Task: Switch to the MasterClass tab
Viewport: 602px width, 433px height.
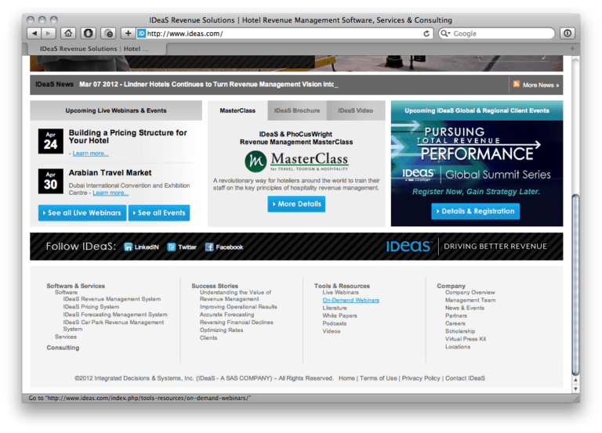Action: click(238, 110)
